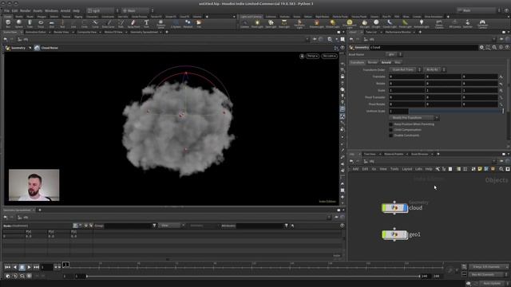Toggle Child Compensation checkbox
The height and width of the screenshot is (287, 511).
(390, 129)
